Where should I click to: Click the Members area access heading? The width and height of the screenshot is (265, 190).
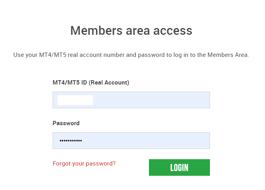(x=132, y=31)
